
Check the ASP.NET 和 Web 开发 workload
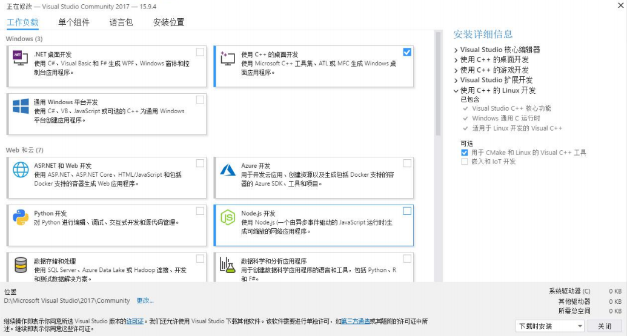(200, 163)
